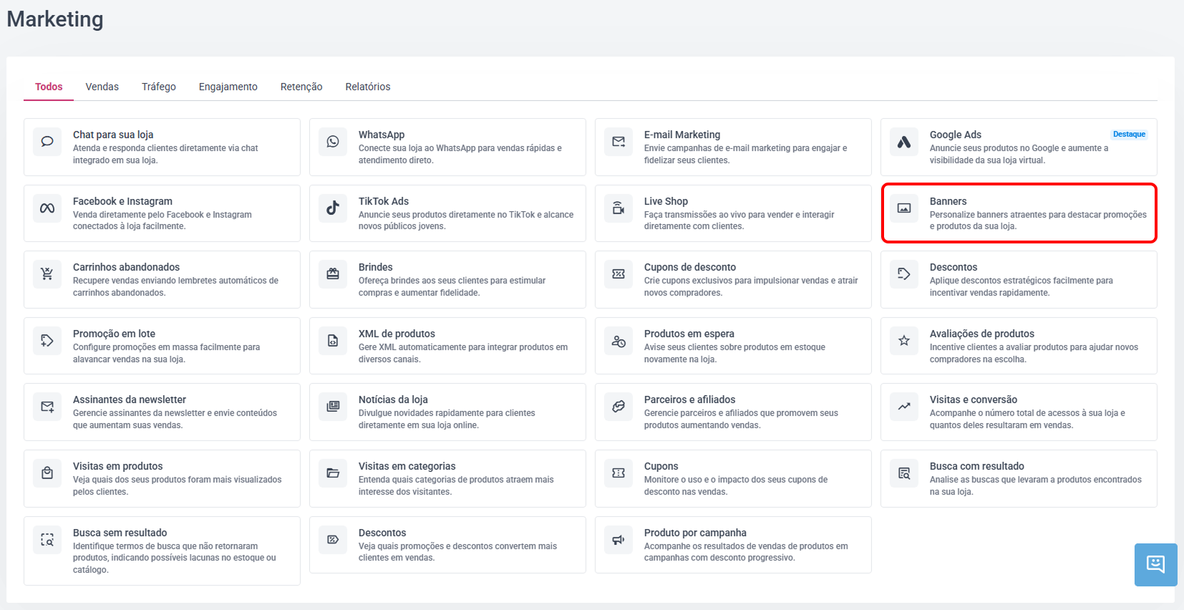Open the Notícias da loja title
This screenshot has width=1184, height=610.
(393, 400)
